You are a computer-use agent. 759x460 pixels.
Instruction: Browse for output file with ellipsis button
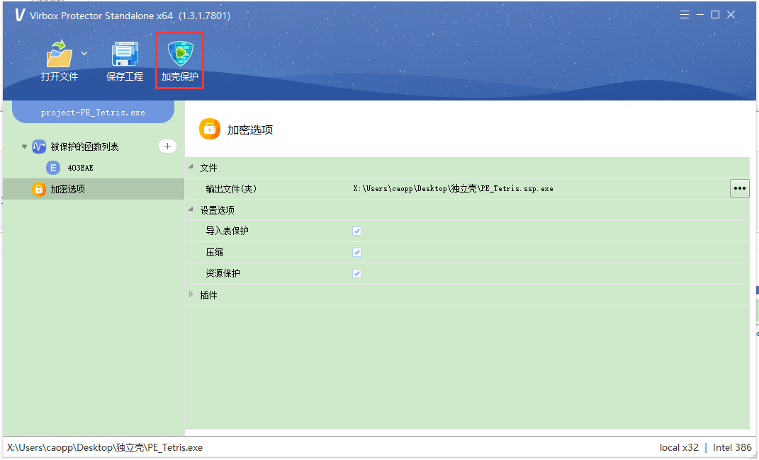click(x=739, y=188)
